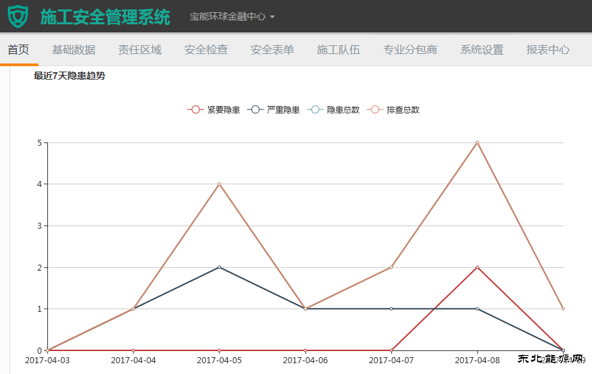The width and height of the screenshot is (592, 374).
Task: Click the peak data point on 2017-04-08
Action: click(x=477, y=142)
